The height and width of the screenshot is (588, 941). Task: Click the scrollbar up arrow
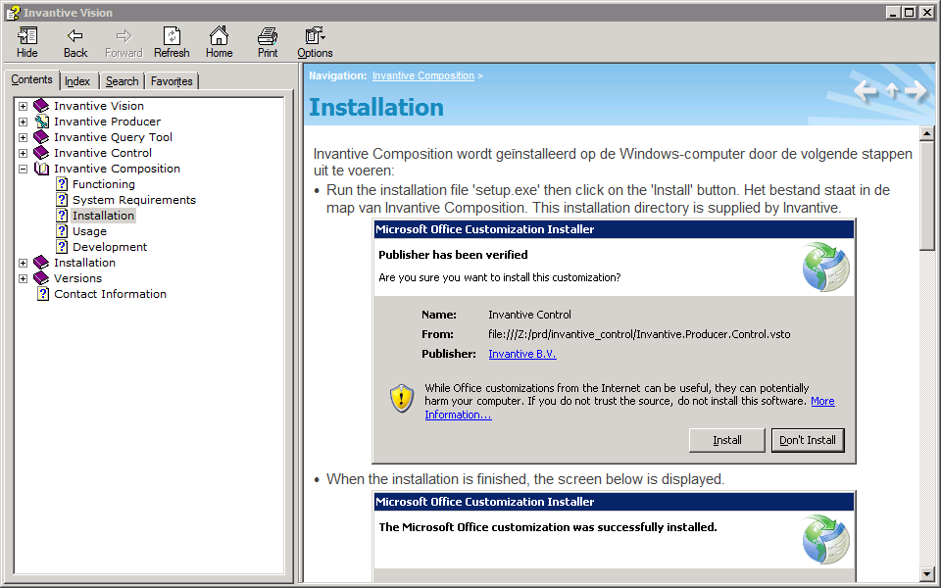tap(927, 133)
